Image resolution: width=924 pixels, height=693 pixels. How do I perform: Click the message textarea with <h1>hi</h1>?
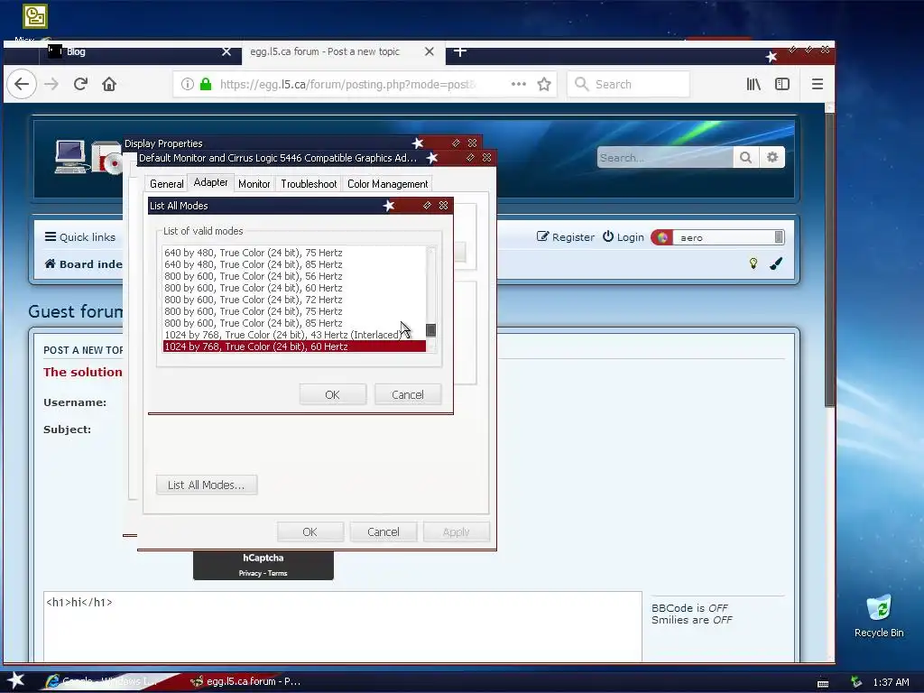click(342, 626)
